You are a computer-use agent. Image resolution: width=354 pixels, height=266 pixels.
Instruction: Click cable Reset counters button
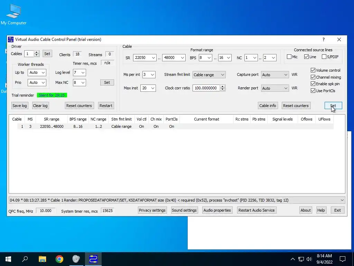point(296,106)
